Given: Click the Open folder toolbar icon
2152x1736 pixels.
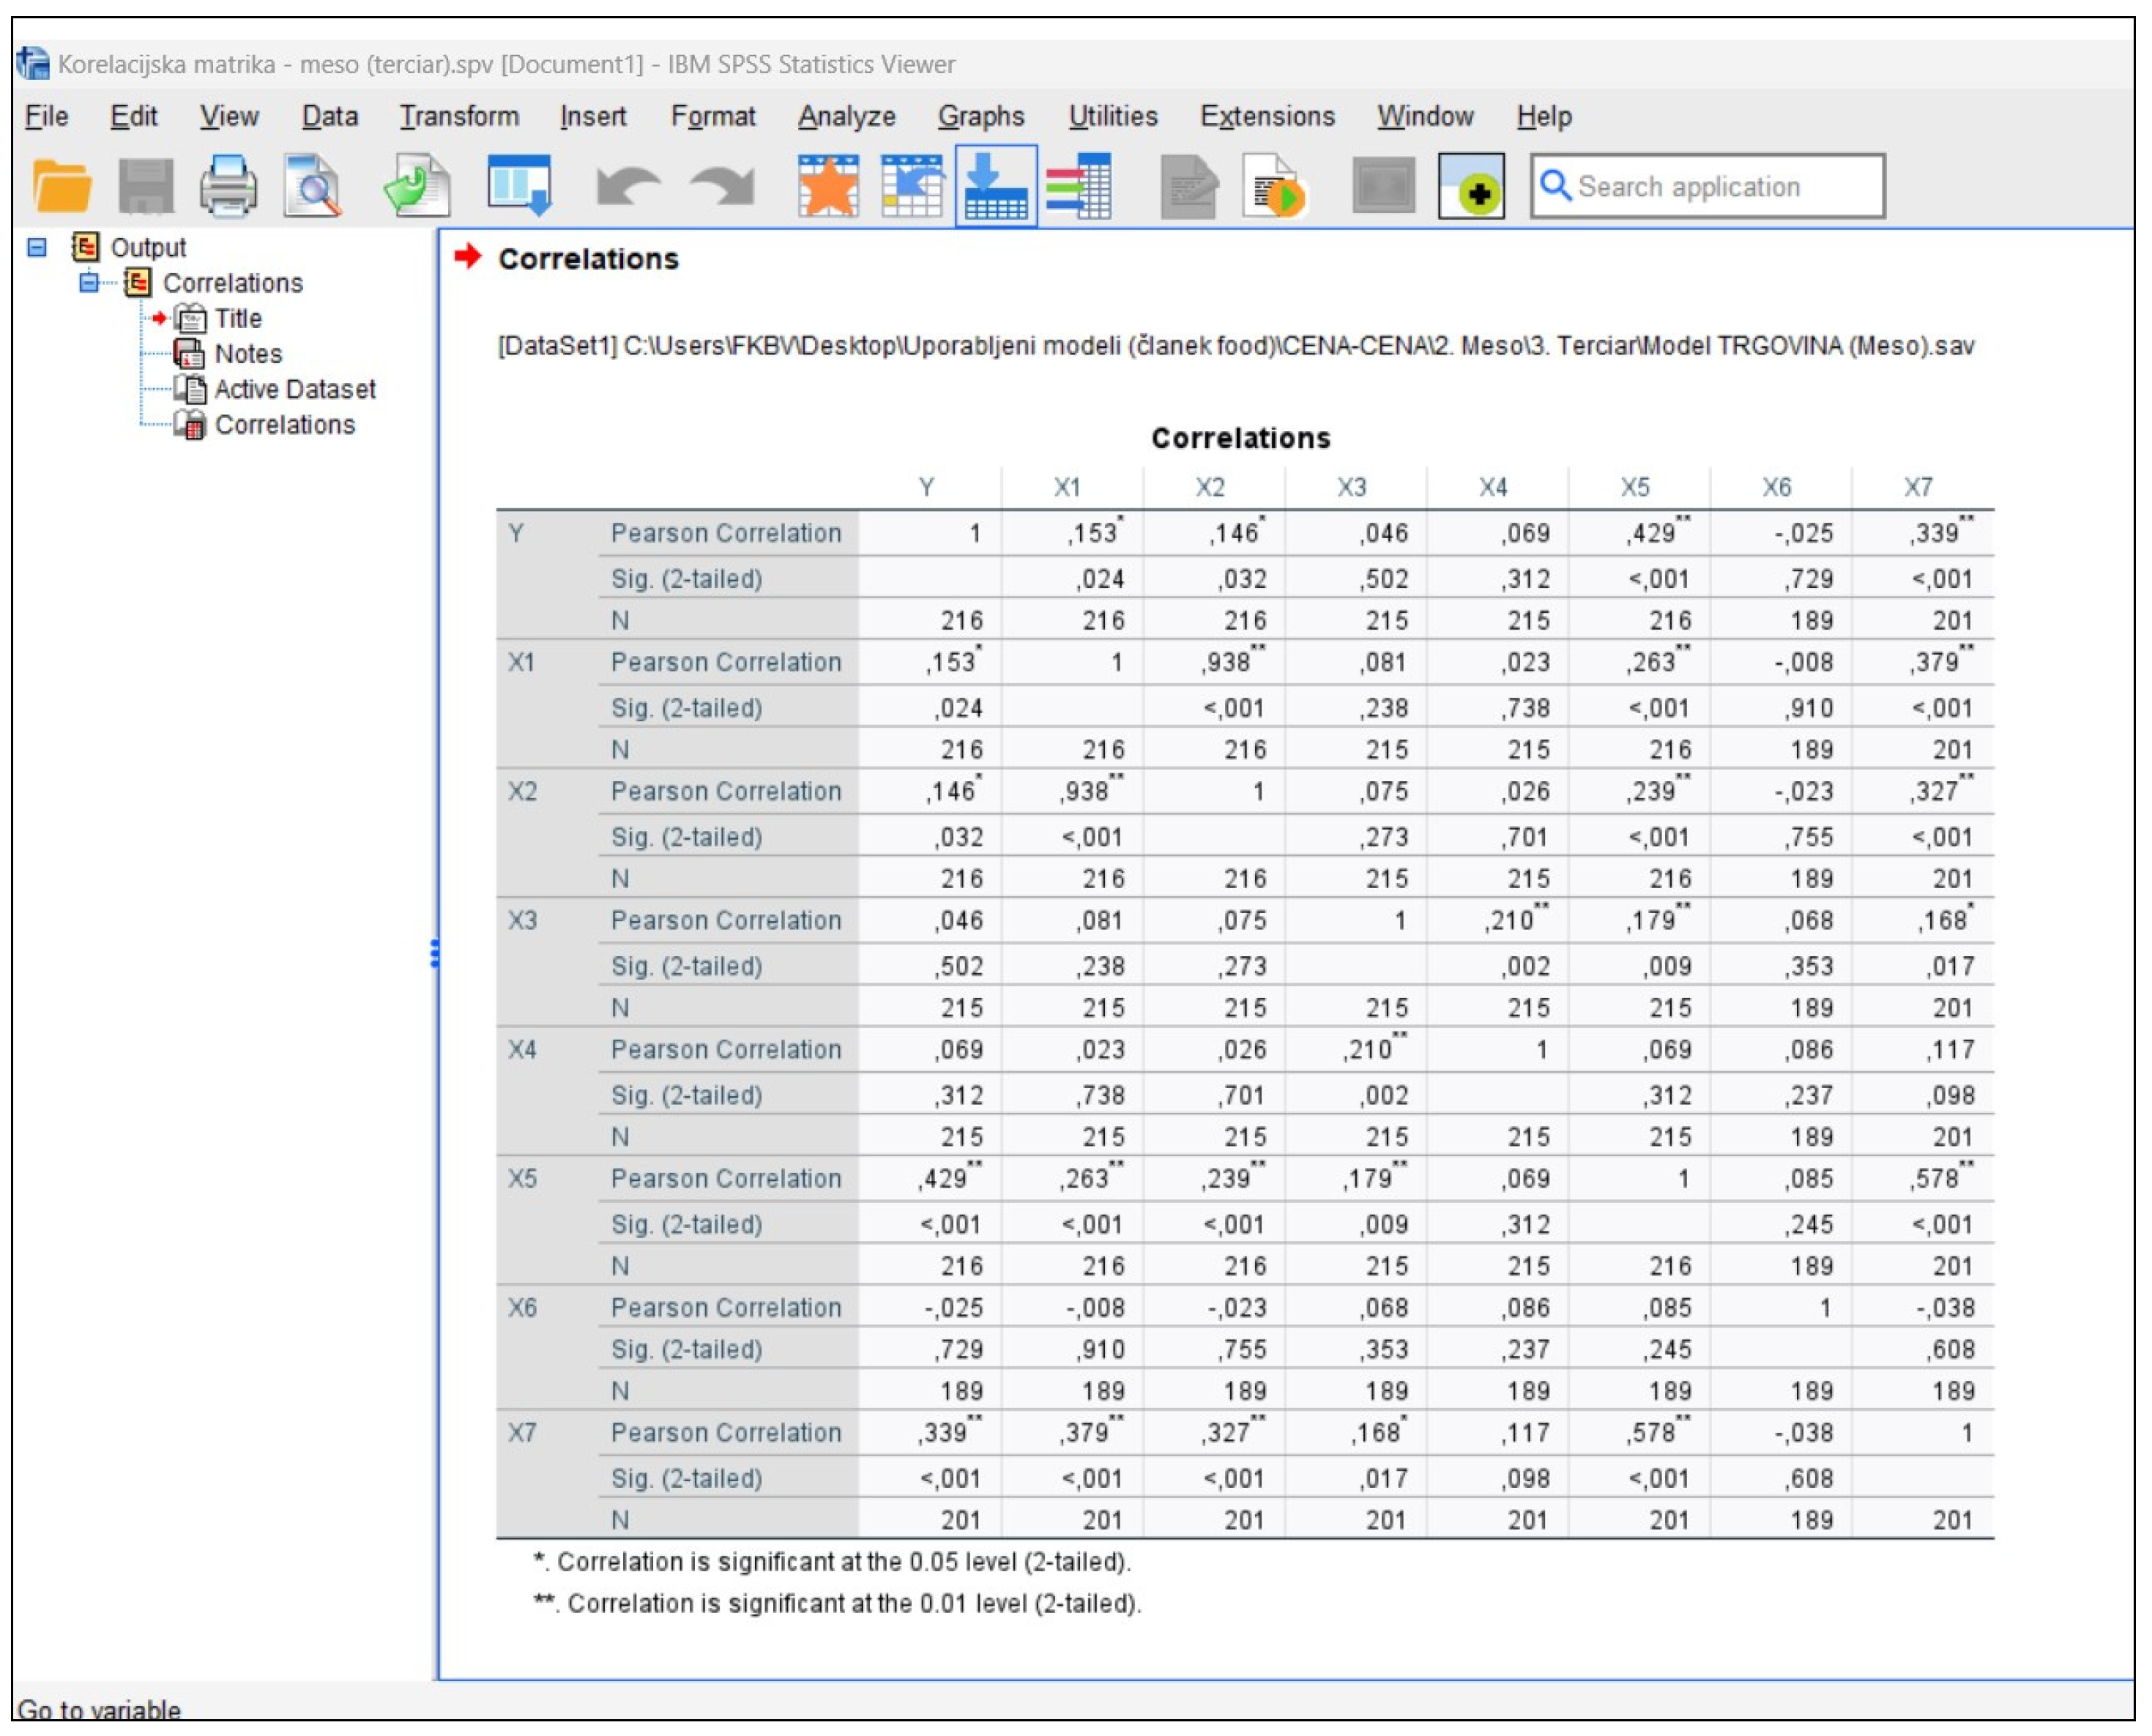Looking at the screenshot, I should click(61, 186).
